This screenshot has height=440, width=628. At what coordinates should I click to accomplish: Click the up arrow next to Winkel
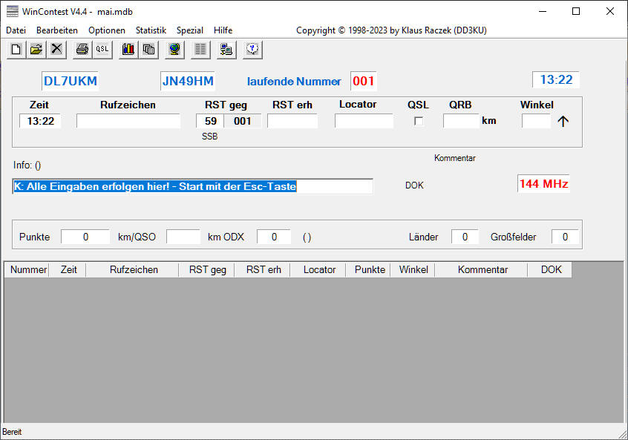coord(563,121)
